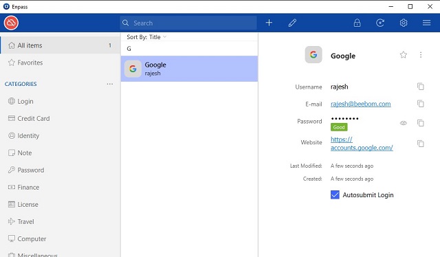Click the masked password dots
The height and width of the screenshot is (257, 440).
[x=344, y=118]
